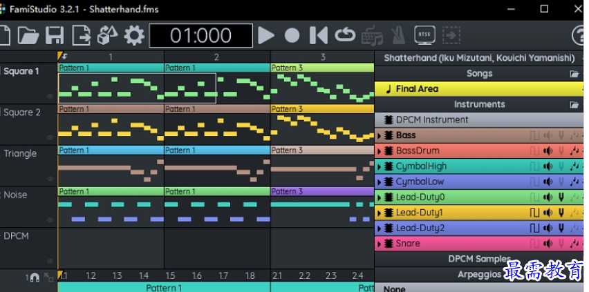Open a project file via folder icon
The width and height of the screenshot is (589, 292).
[x=28, y=36]
